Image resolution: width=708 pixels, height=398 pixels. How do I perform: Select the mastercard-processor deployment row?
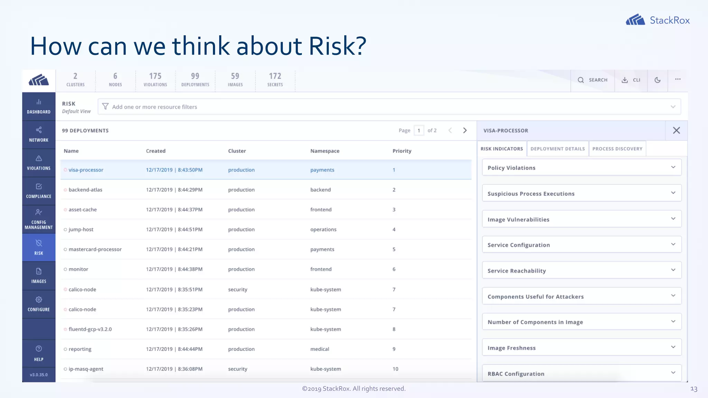pos(266,249)
